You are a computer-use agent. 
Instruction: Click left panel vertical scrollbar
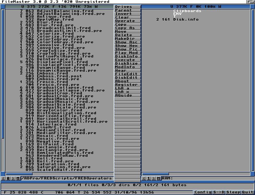click(3, 74)
